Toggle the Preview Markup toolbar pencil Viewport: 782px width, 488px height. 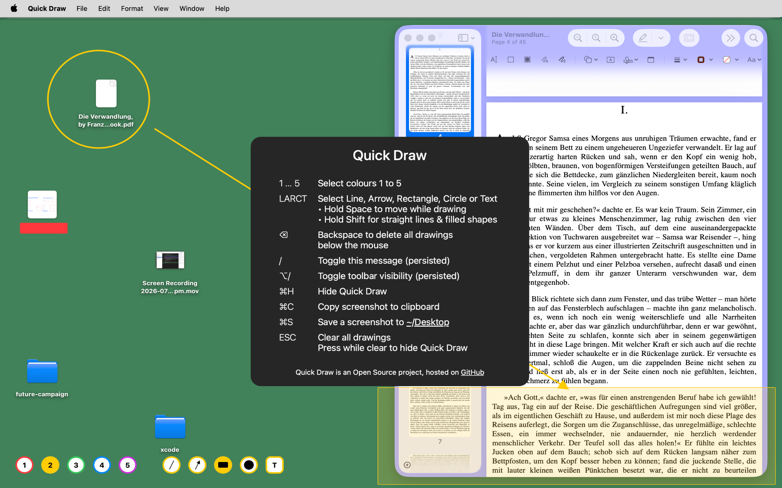643,38
